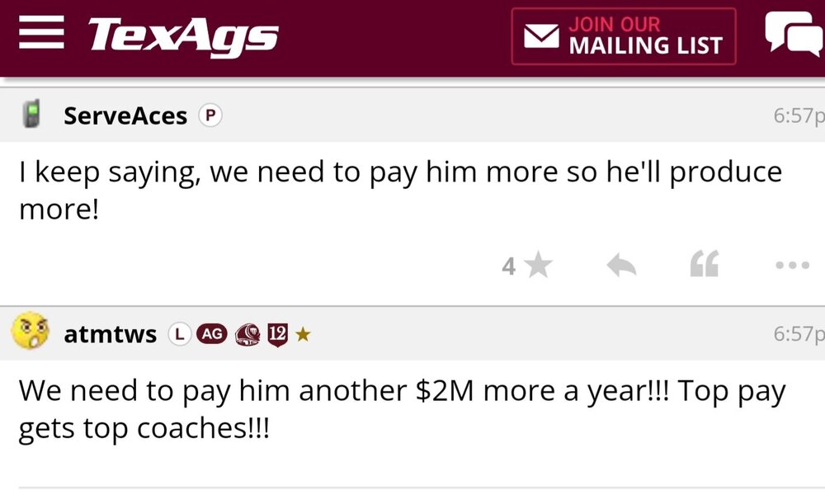The height and width of the screenshot is (495, 825).
Task: Click the football helmet badge icon
Action: click(247, 334)
